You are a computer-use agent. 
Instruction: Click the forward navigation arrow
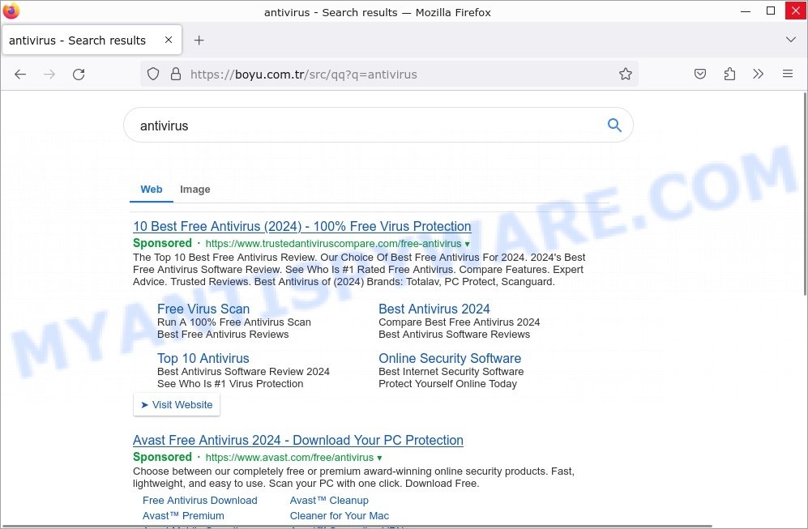click(x=49, y=75)
